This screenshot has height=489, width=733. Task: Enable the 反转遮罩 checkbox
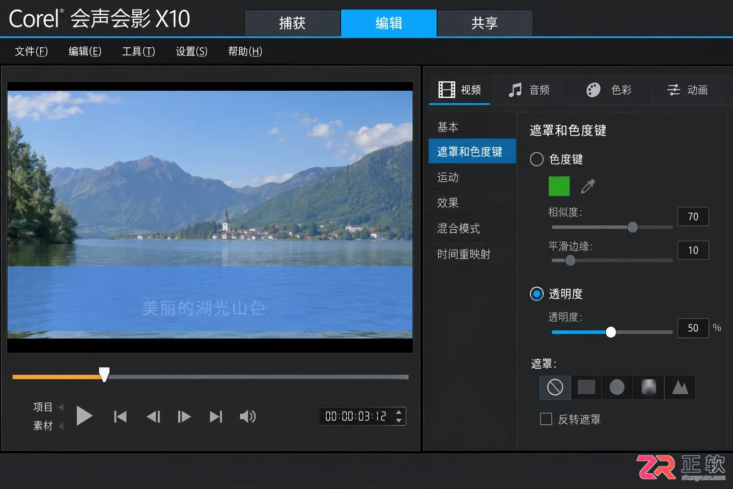click(x=546, y=419)
